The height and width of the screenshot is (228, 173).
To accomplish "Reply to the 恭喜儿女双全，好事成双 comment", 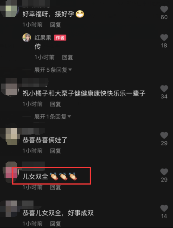I will (x=55, y=224).
